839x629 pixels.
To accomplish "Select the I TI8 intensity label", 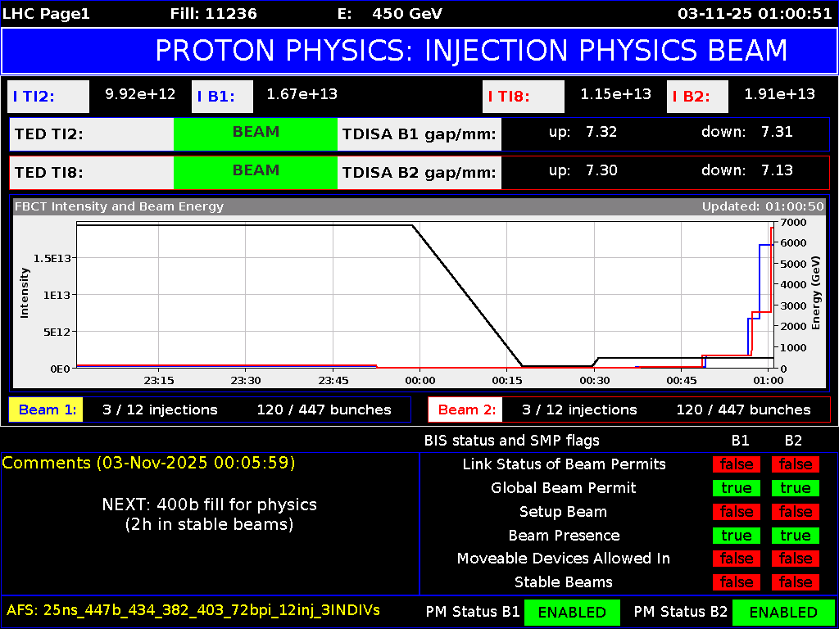I will coord(523,96).
